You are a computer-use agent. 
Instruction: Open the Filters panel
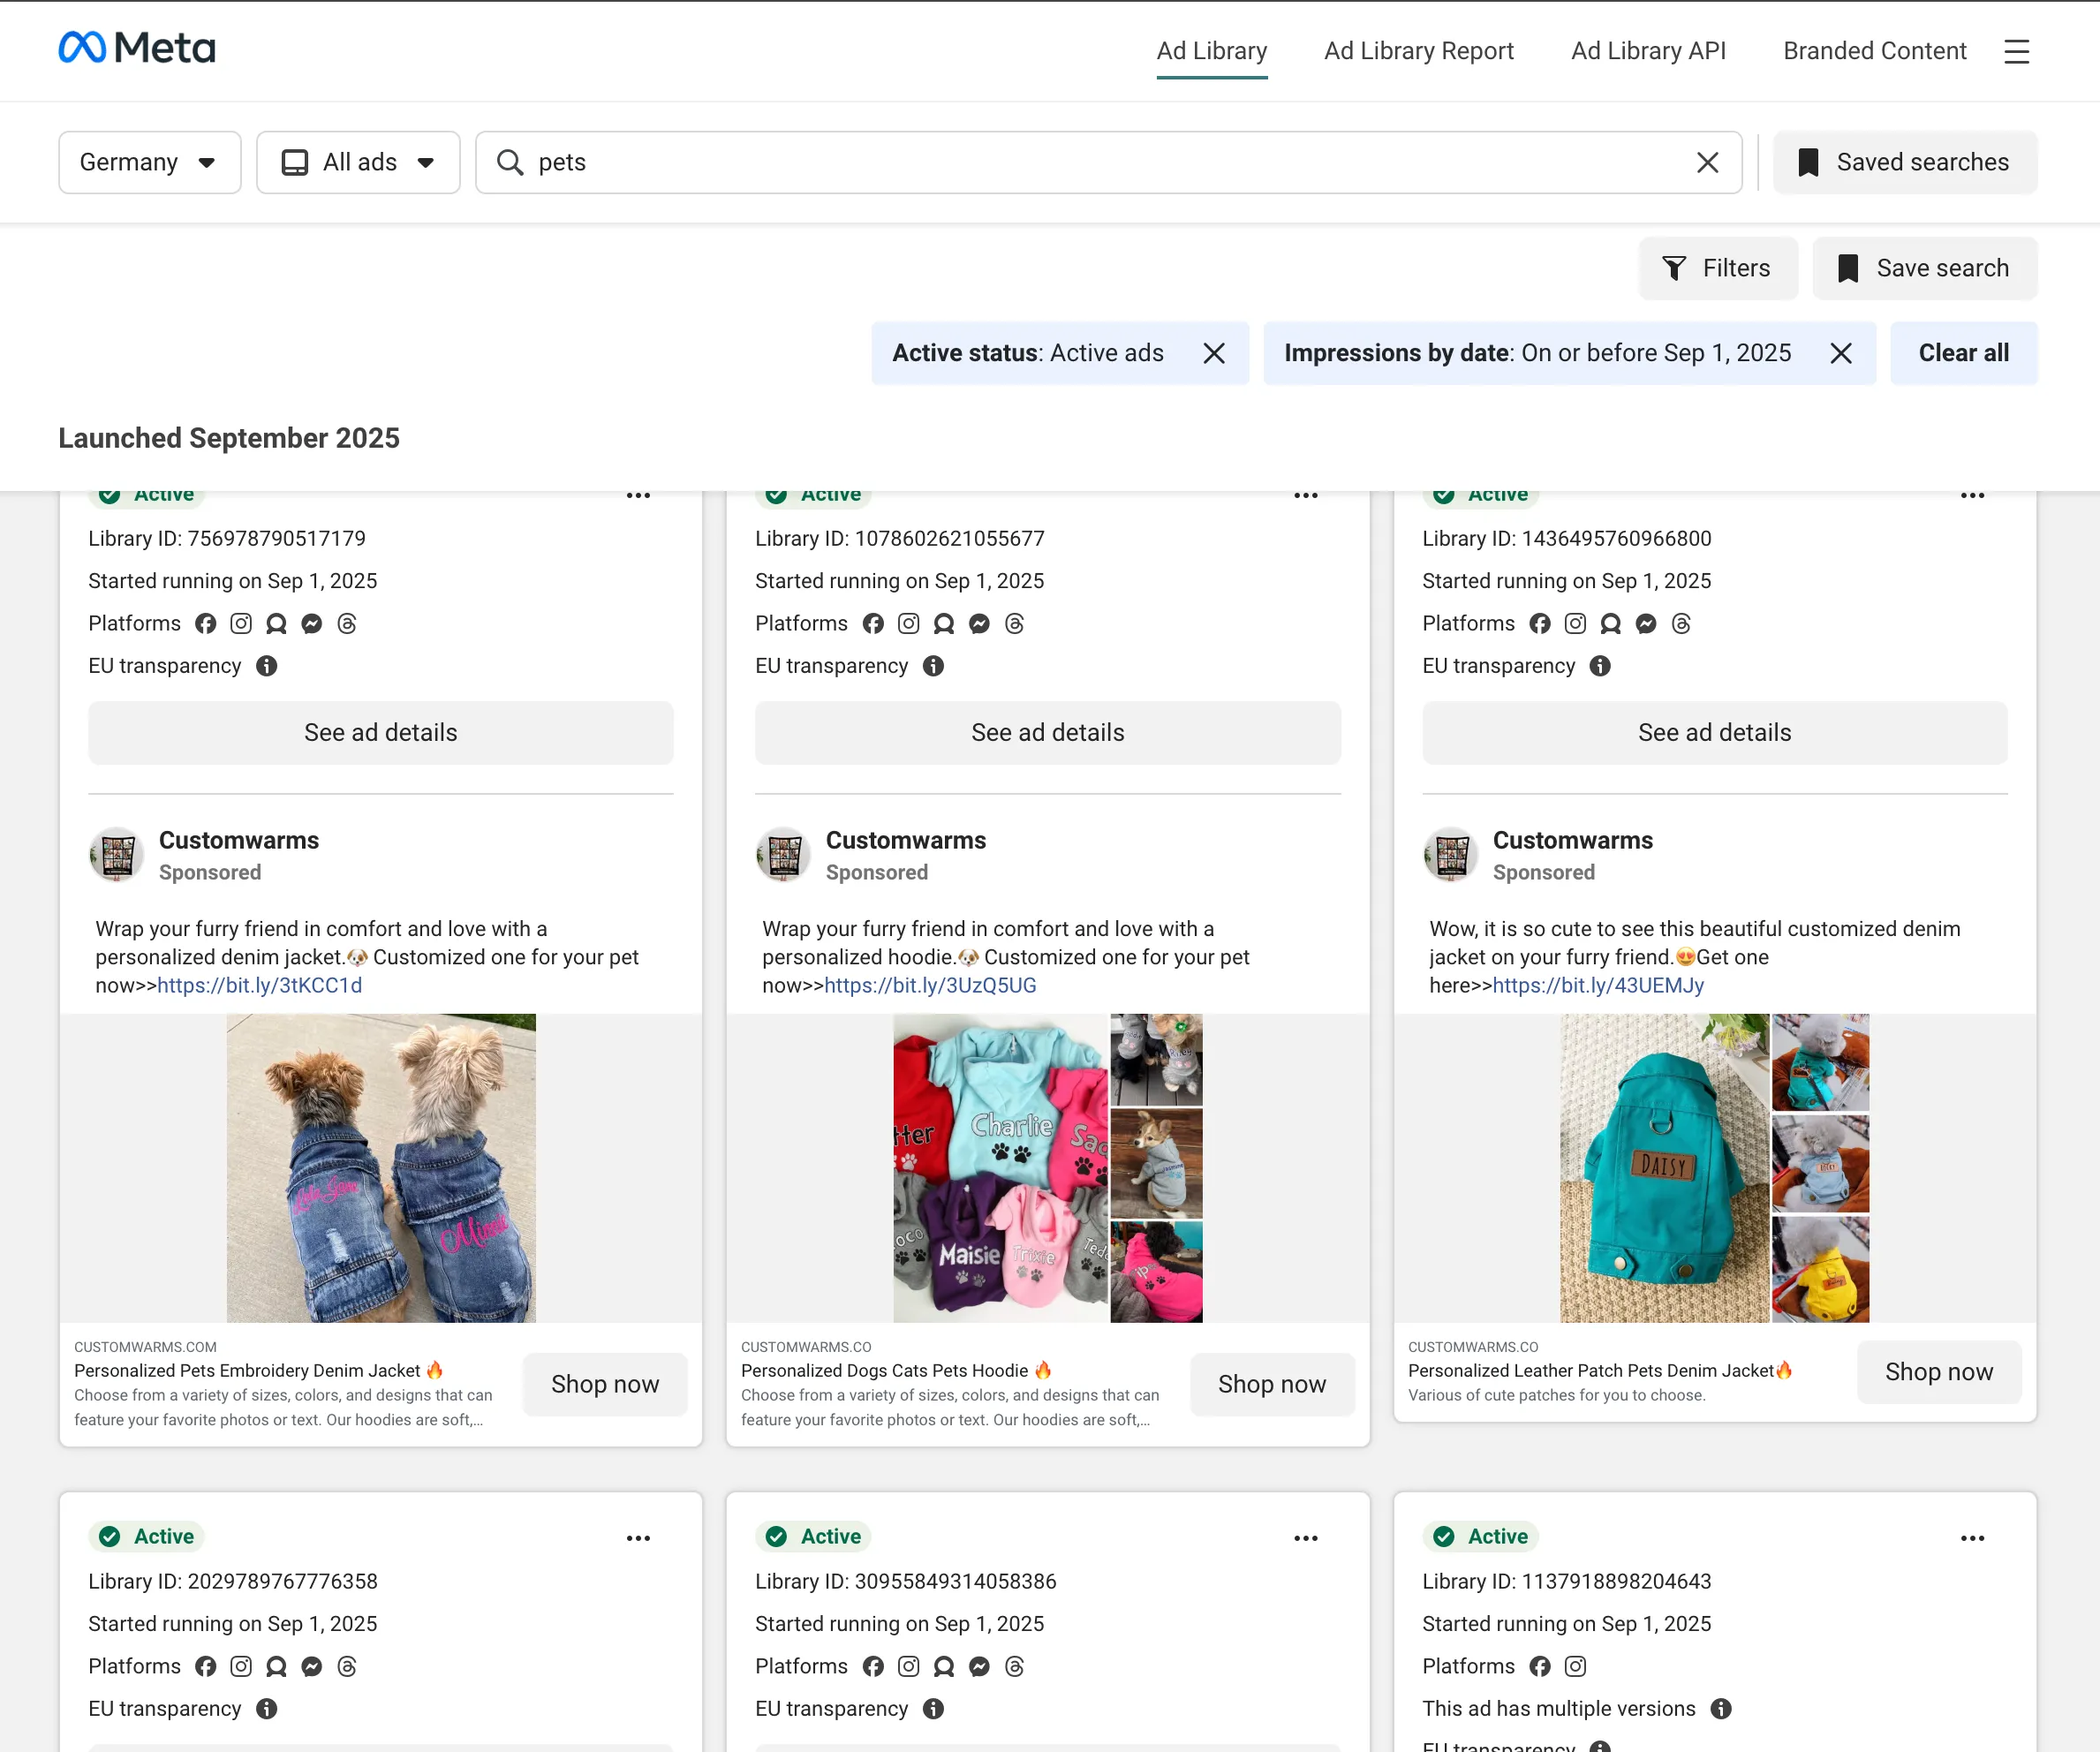1717,268
